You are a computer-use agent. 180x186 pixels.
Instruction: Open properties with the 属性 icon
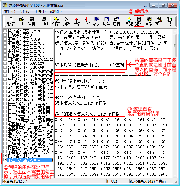coord(117,22)
